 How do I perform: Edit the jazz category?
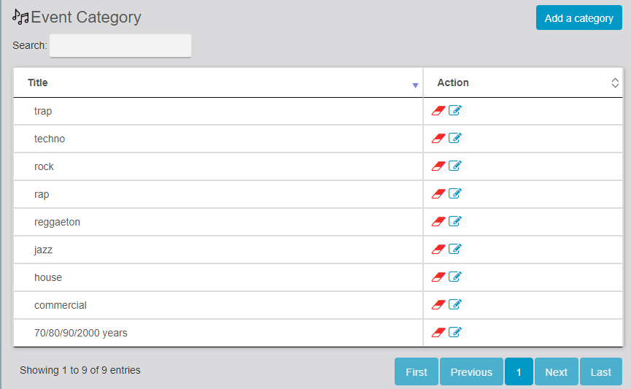coord(455,250)
